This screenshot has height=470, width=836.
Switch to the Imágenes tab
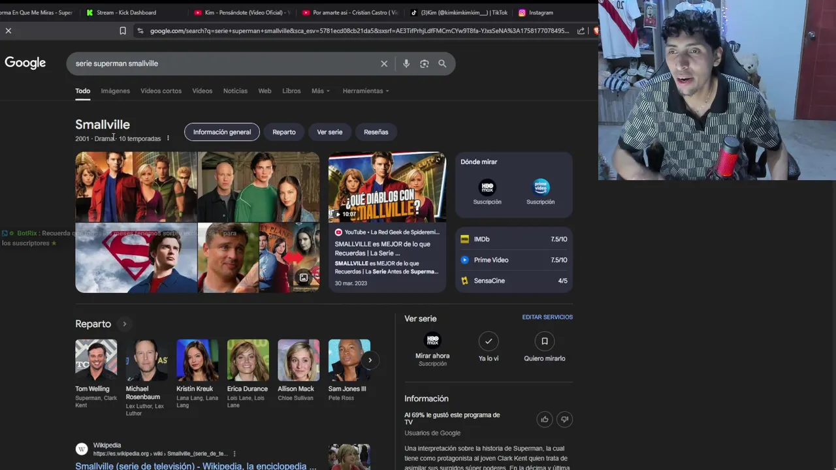tap(115, 91)
